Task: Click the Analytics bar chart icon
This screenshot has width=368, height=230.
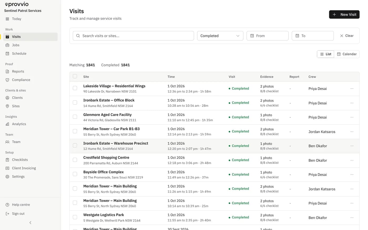Action: [x=7, y=124]
